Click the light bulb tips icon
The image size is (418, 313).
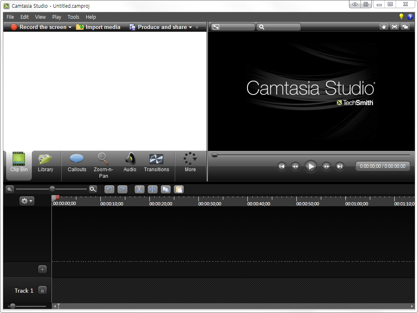pos(401,17)
